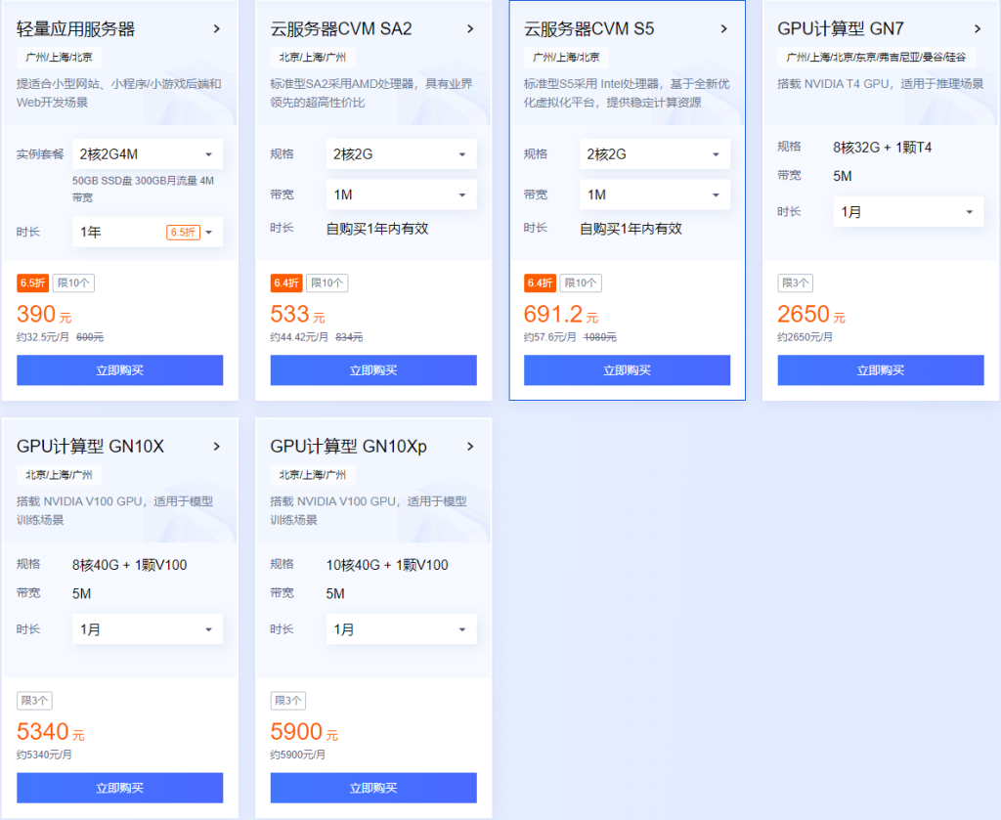Viewport: 1001px width, 820px height.
Task: Expand the 规格 2核2G dropdown in CVM S5
Action: (x=654, y=154)
